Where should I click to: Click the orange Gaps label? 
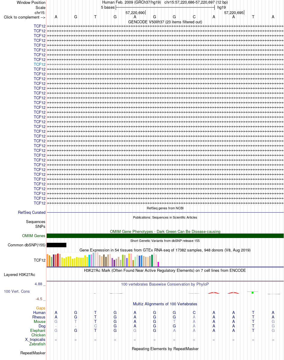coord(41,308)
